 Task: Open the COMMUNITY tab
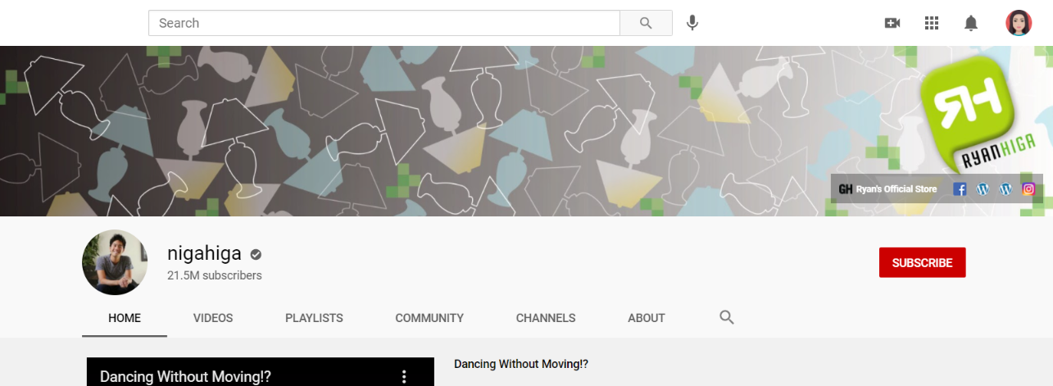coord(429,318)
